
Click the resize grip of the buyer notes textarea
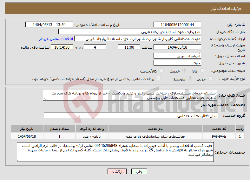click(x=19, y=160)
